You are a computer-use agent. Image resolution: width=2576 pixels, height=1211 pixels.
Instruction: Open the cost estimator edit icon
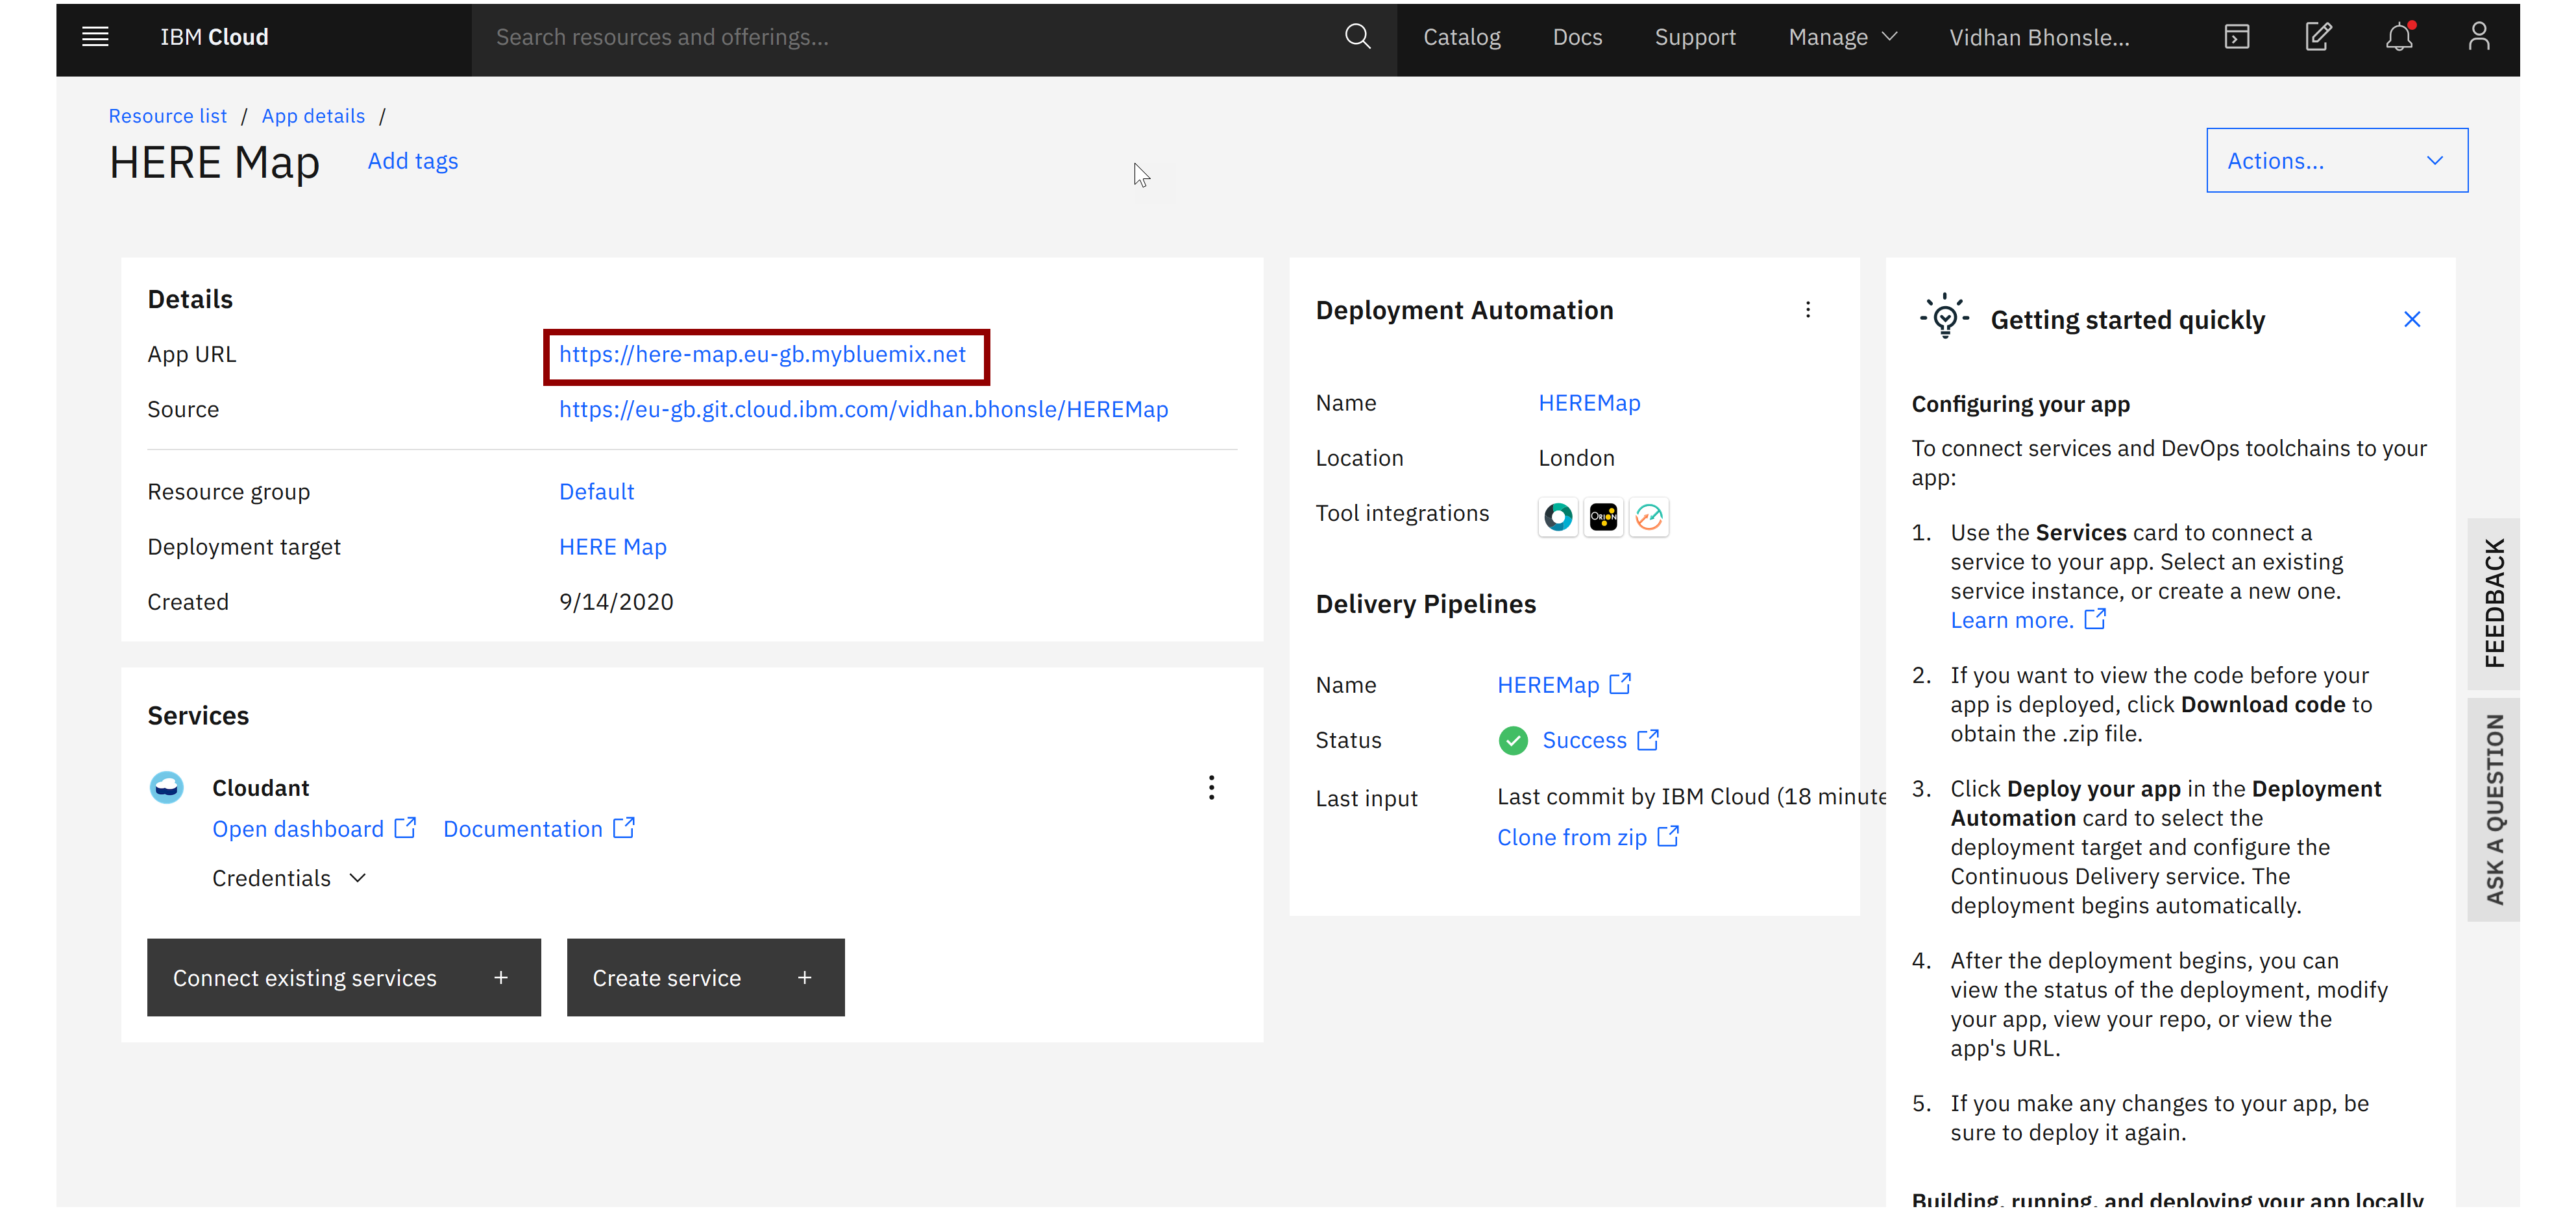click(2318, 37)
